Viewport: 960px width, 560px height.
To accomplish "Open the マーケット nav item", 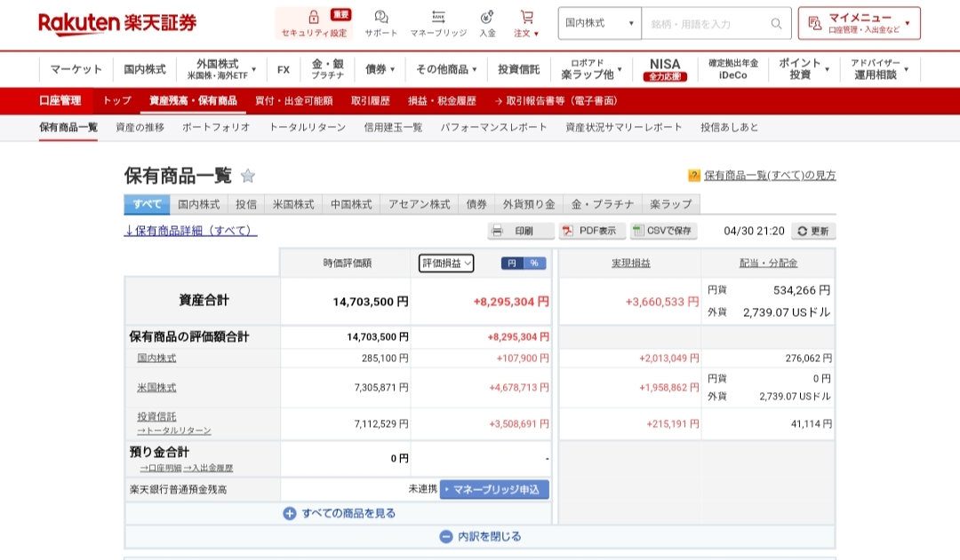I will point(76,69).
